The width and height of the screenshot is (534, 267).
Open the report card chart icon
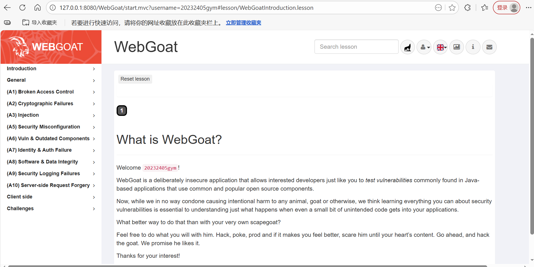click(457, 47)
